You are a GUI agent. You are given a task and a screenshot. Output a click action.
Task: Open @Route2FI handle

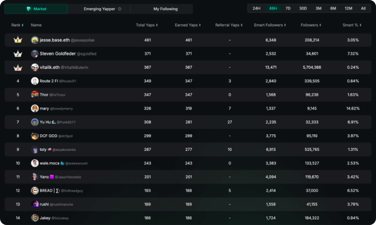[68, 81]
